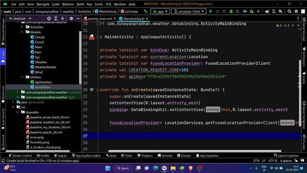The image size is (307, 173).
Task: Expand com.sunayanpradhan.weather (test) package
Action: click(18, 97)
